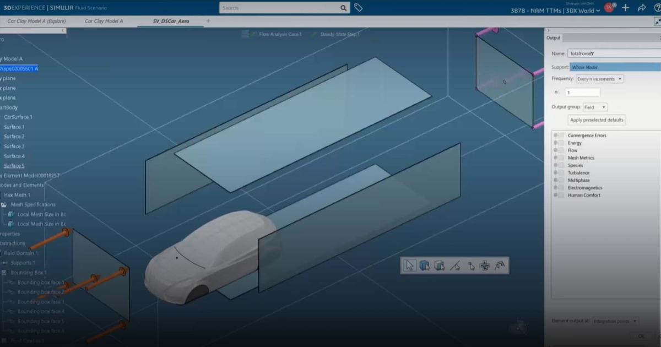The height and width of the screenshot is (347, 661).
Task: Click the search magnifier icon
Action: 343,8
